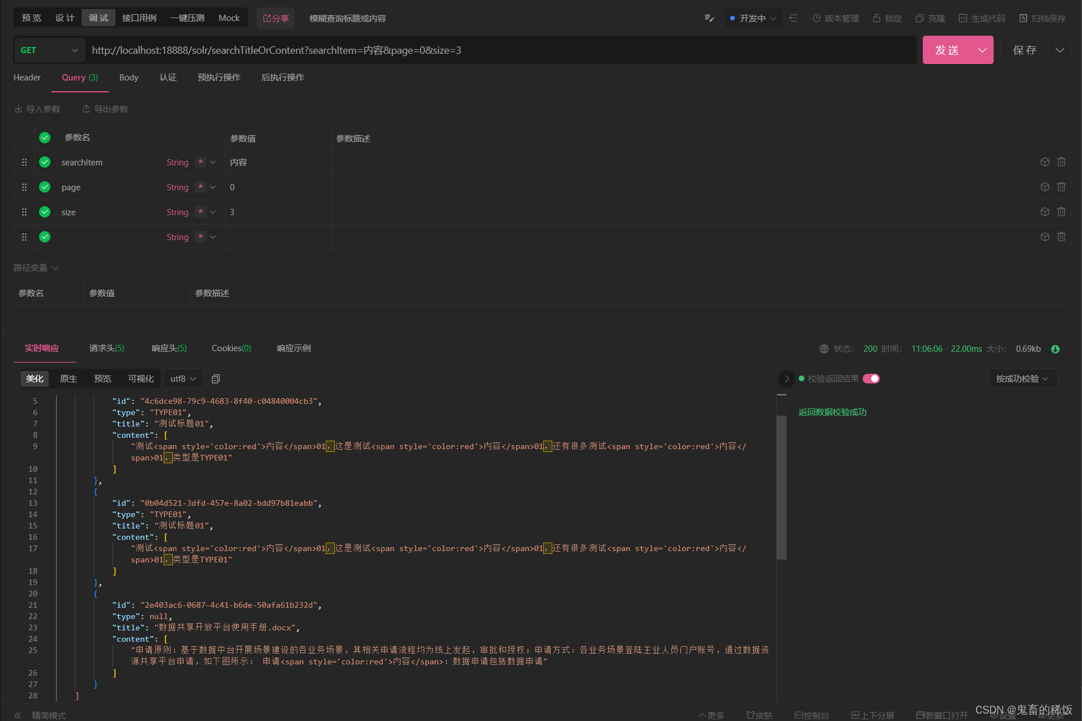Open the utf8 encoding dropdown
This screenshot has height=721, width=1082.
point(183,378)
